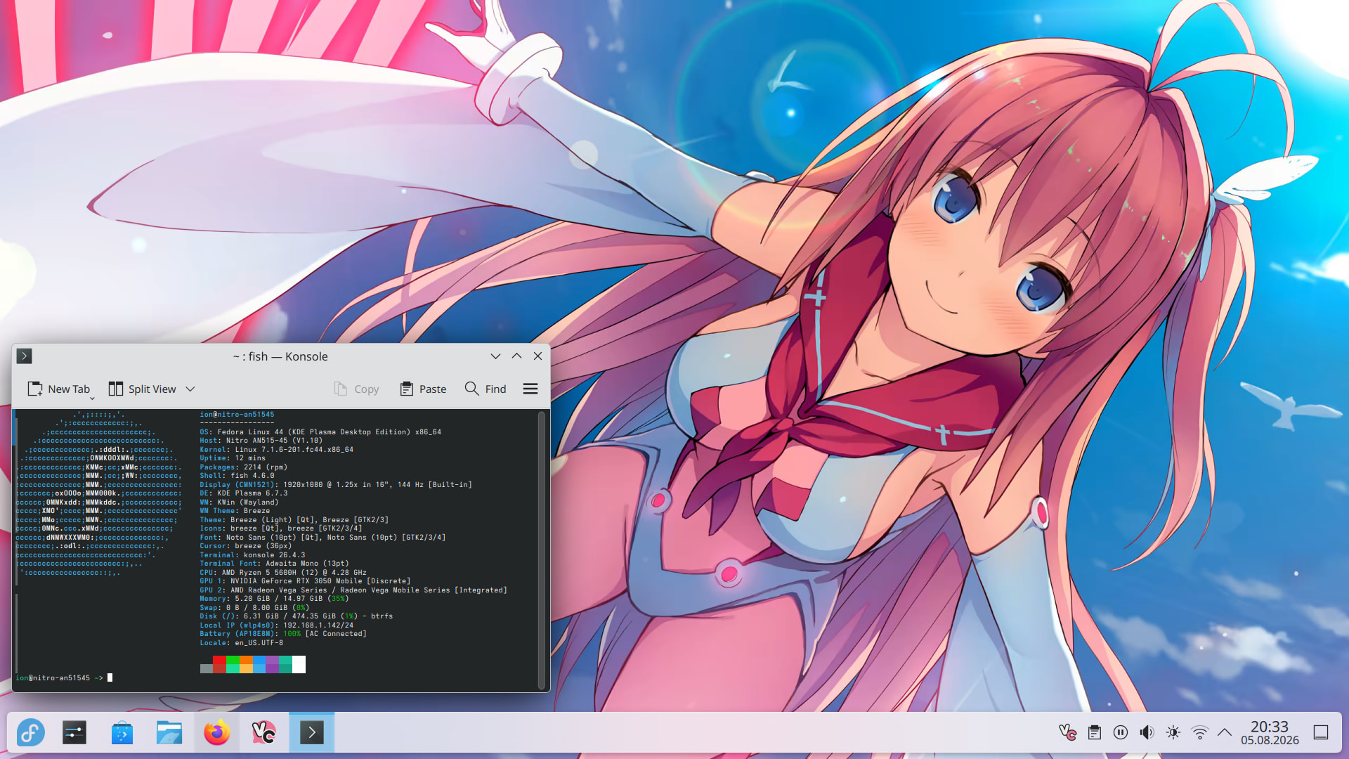Click the Peek at Desktop button
This screenshot has height=759, width=1349.
1321,733
